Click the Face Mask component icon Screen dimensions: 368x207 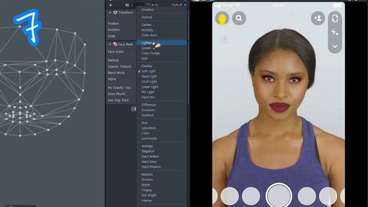tap(115, 44)
